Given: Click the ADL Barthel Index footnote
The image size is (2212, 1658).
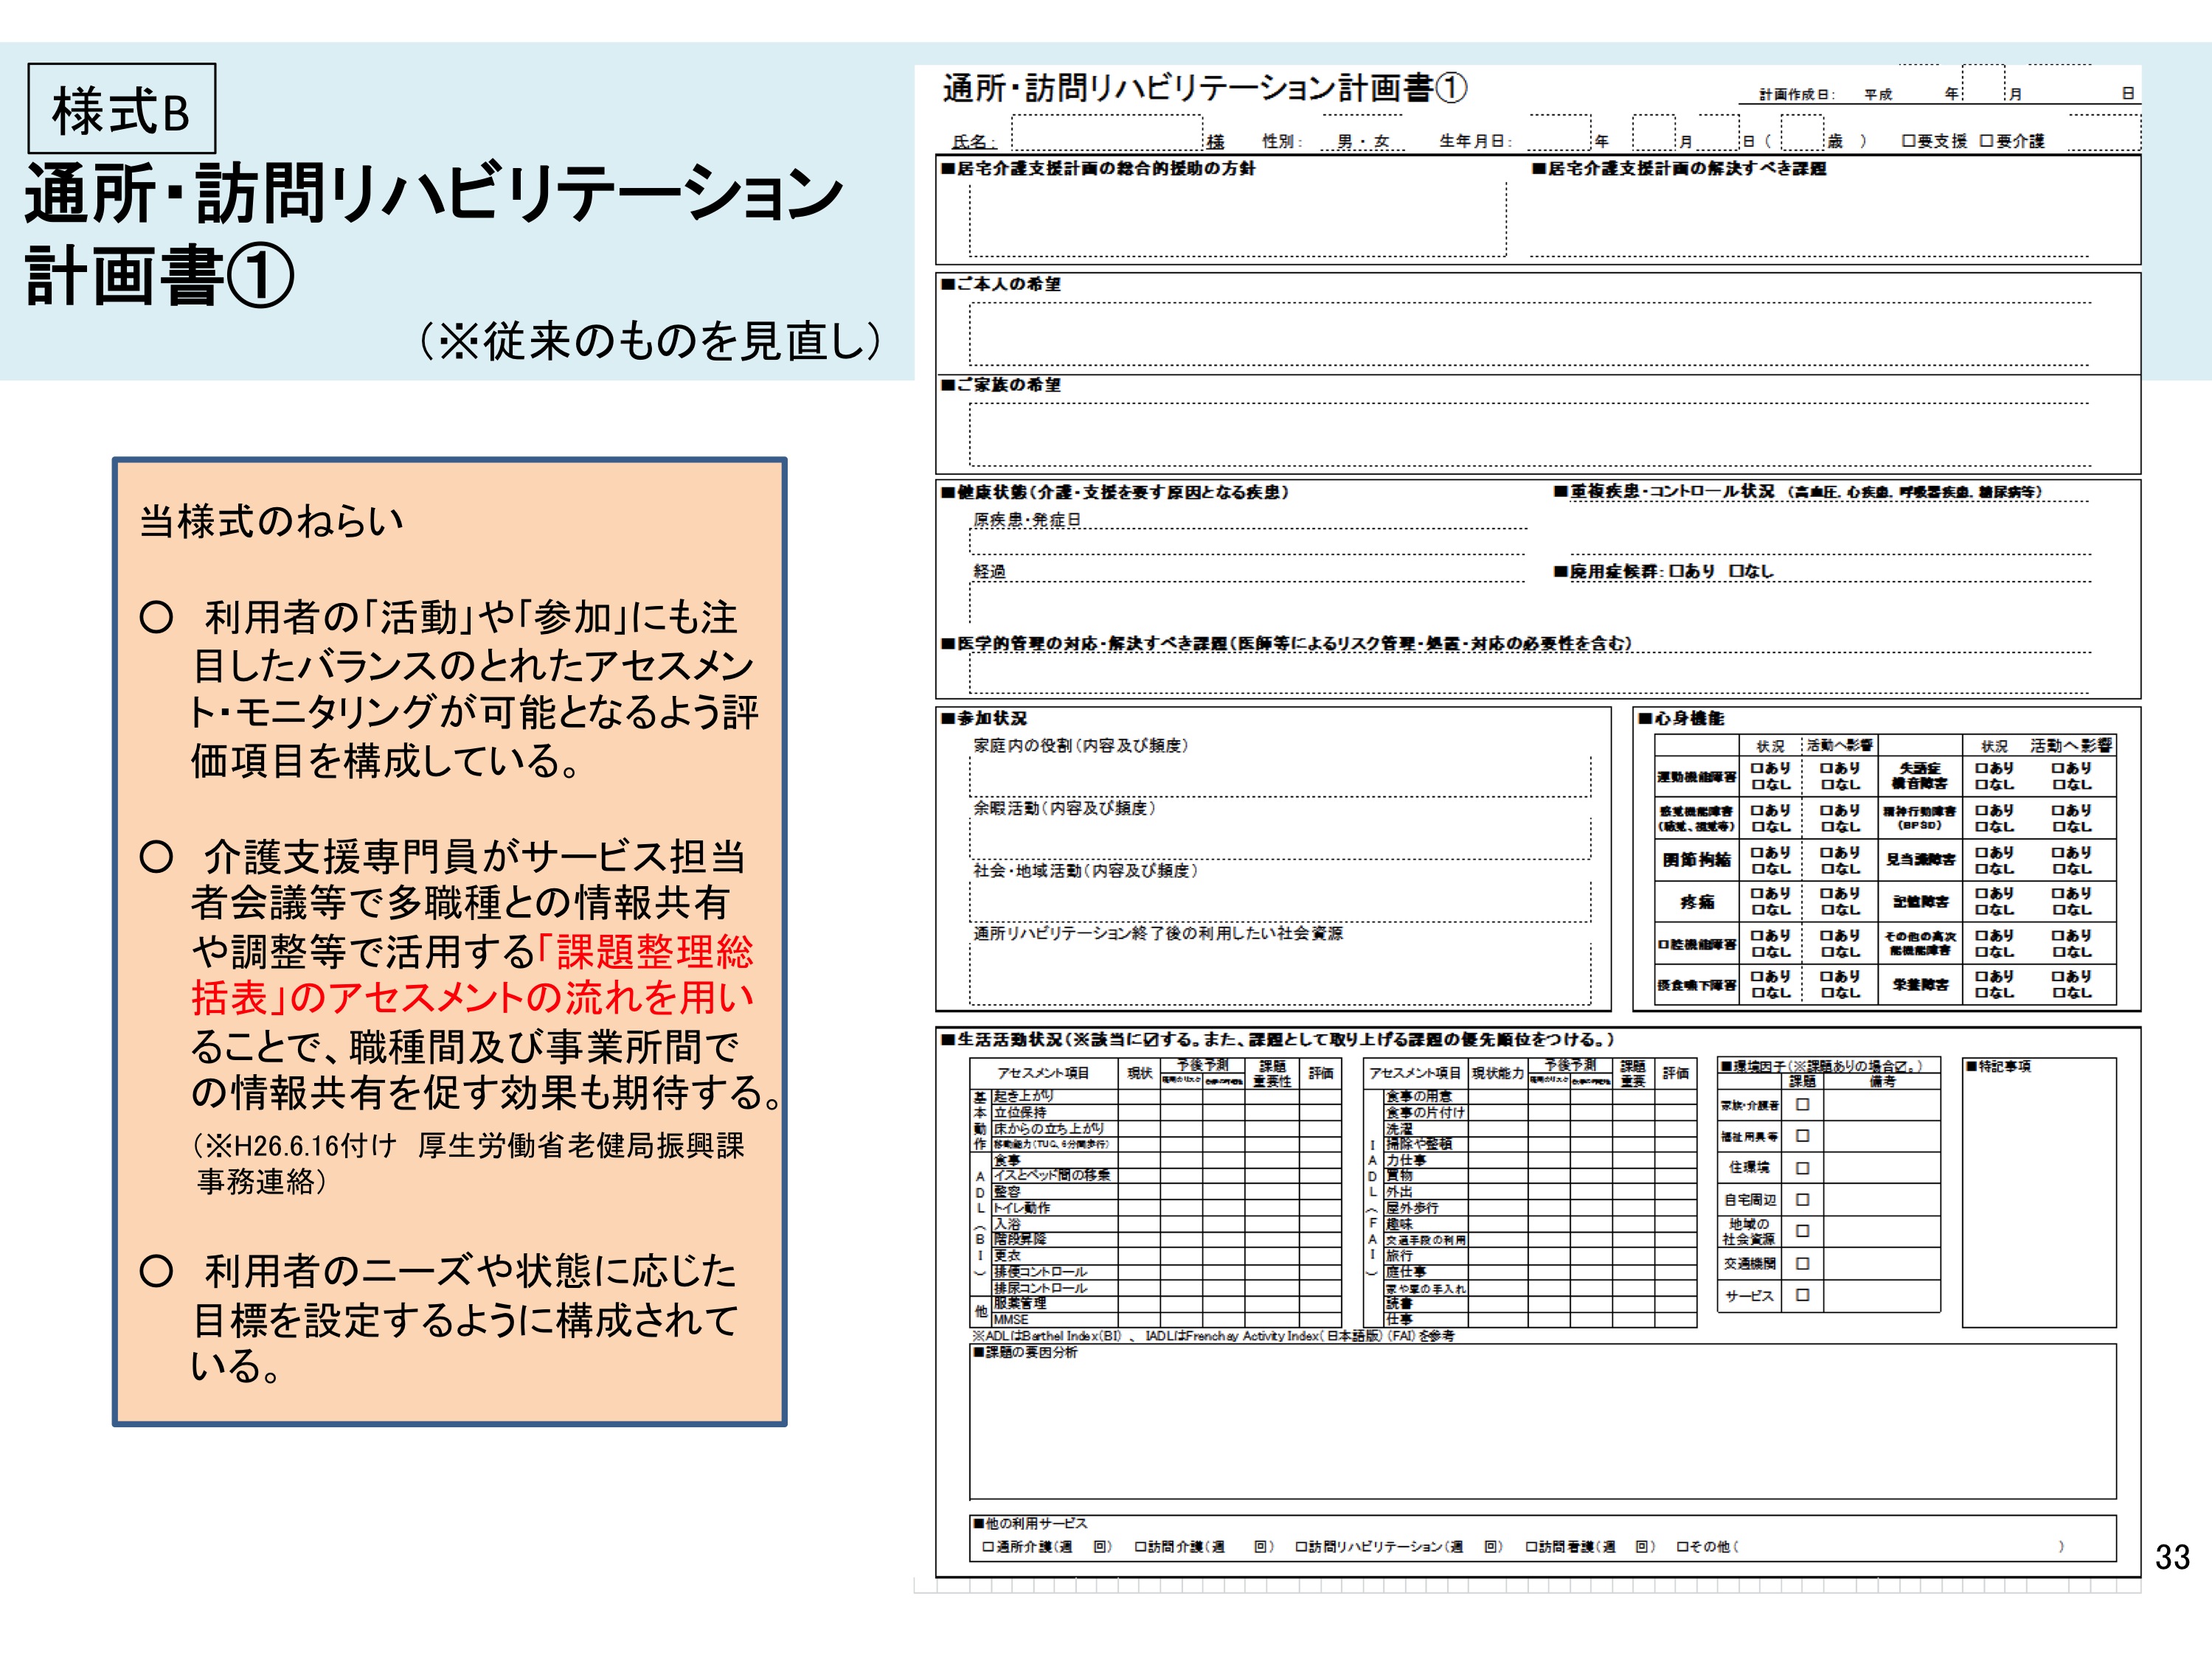Looking at the screenshot, I should click(x=1213, y=1335).
